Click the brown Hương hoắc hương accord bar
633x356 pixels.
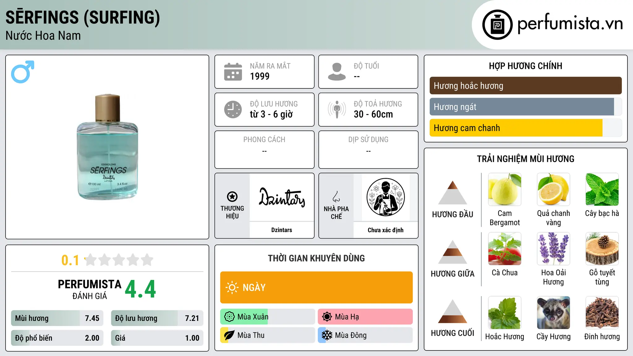click(525, 86)
